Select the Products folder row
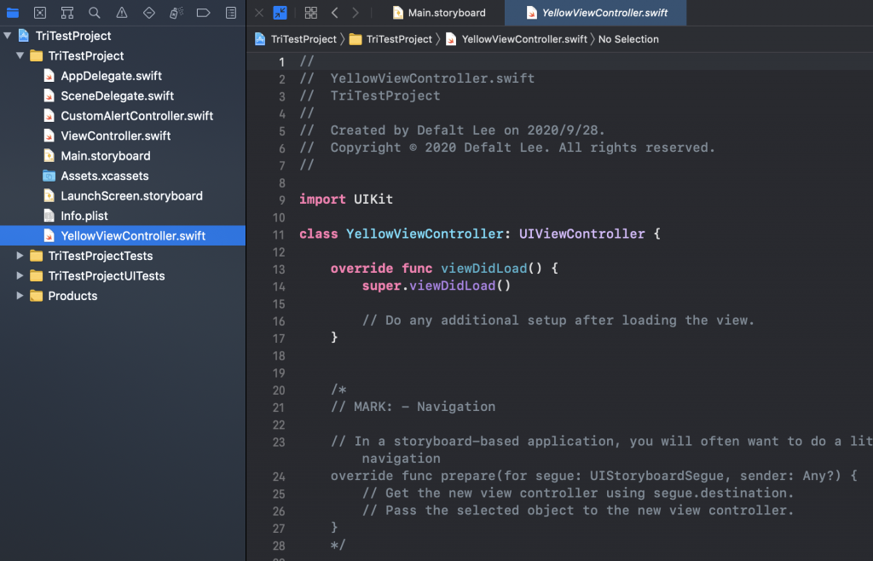Screen dimensions: 873x561 [123, 296]
